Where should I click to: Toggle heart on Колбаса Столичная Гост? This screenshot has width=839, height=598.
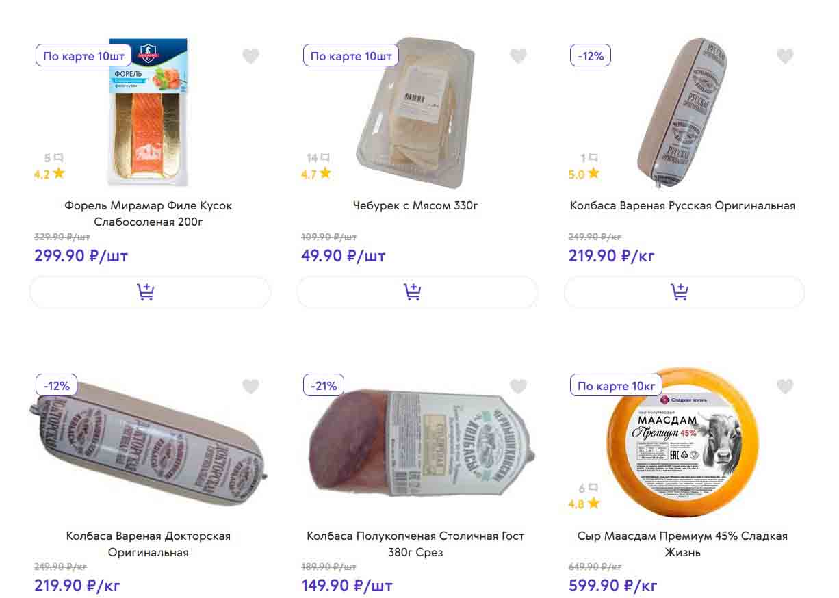[x=518, y=387]
